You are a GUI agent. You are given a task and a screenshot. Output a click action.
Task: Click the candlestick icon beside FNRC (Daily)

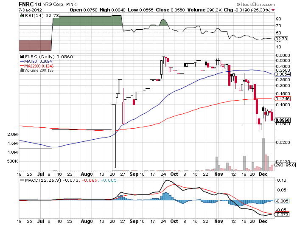(x=22, y=56)
